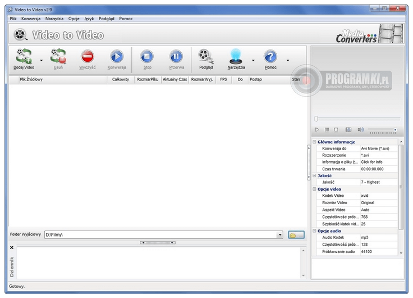Collapse the Opcje video section
Image resolution: width=413 pixels, height=298 pixels.
314,189
